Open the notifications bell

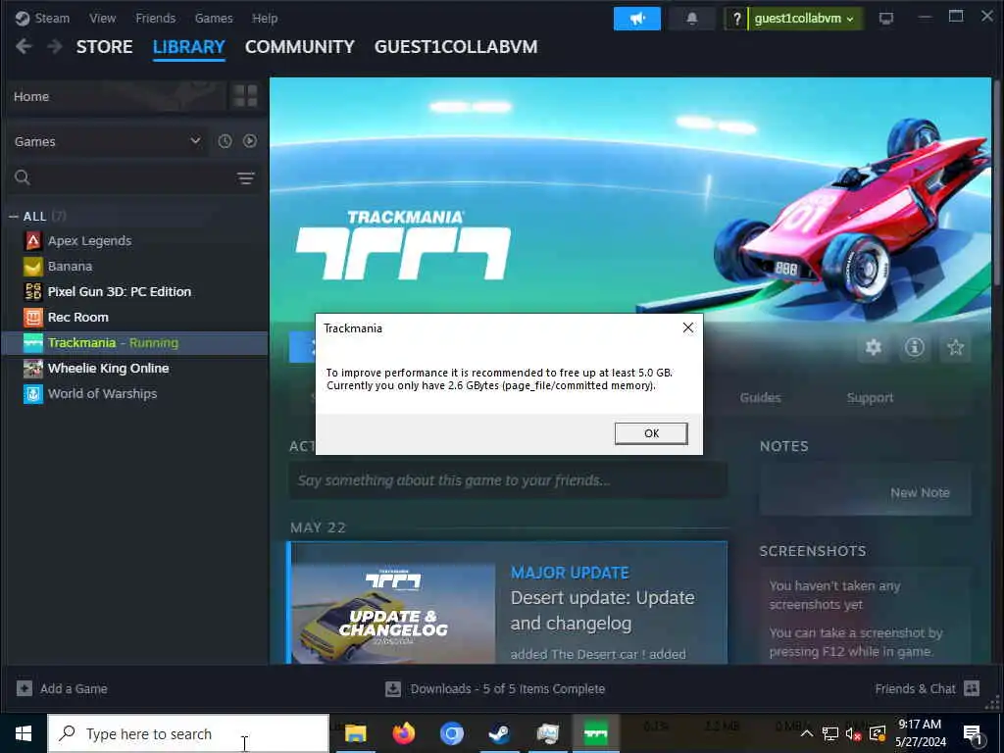tap(691, 19)
